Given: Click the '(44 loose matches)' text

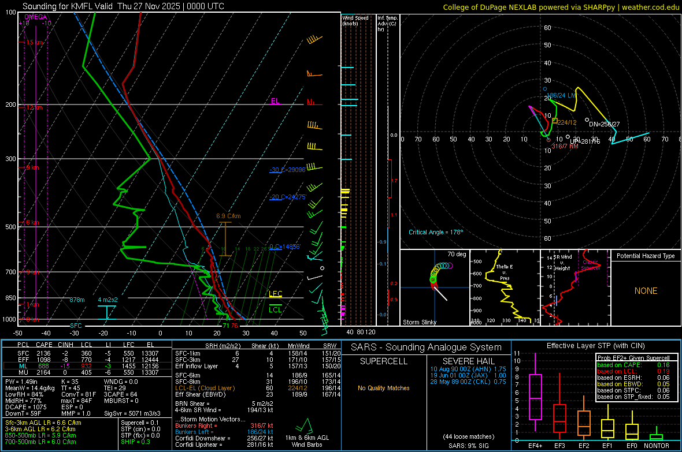Looking at the screenshot, I should point(468,437).
